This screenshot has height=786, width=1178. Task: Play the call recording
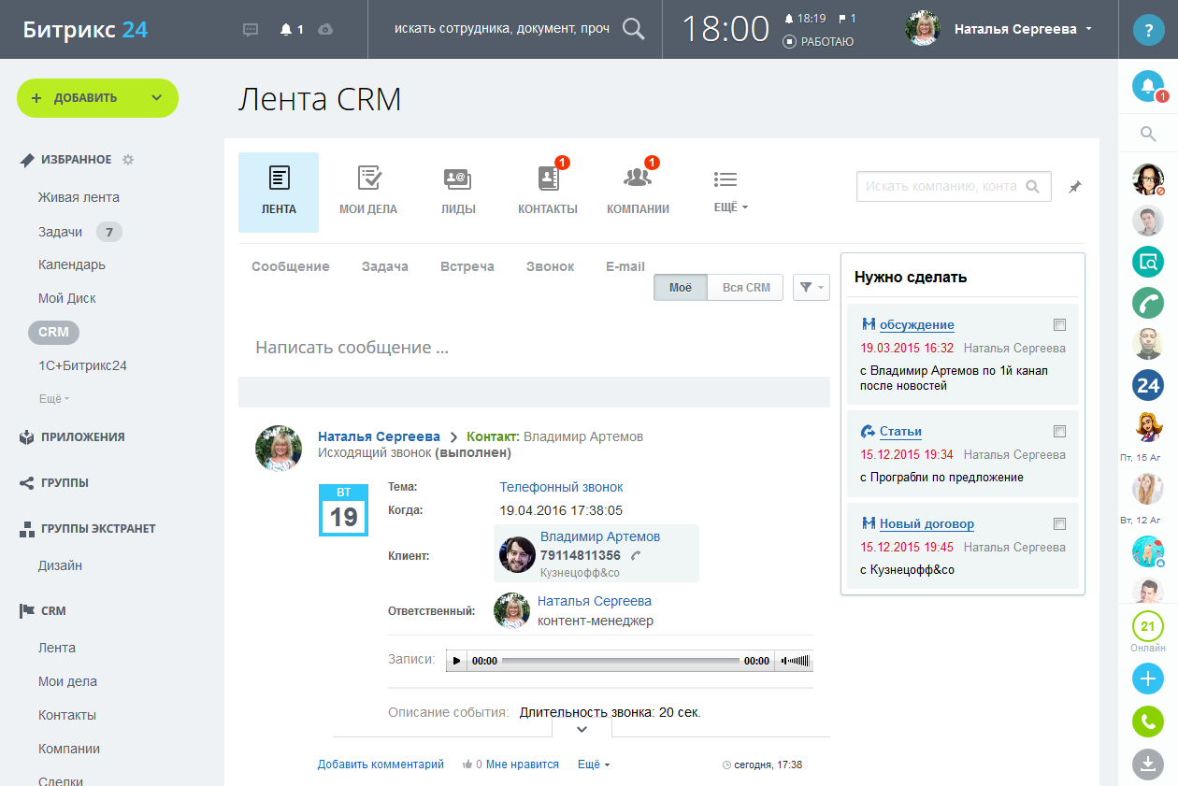(456, 661)
